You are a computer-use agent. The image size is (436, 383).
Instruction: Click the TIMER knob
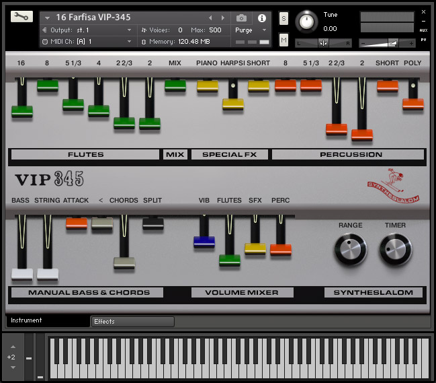click(x=396, y=250)
